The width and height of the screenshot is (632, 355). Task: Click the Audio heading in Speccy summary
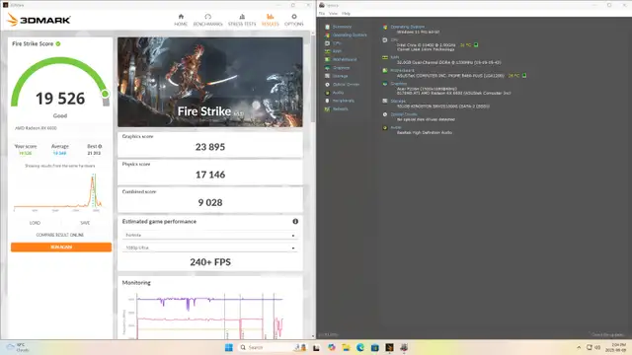[396, 127]
